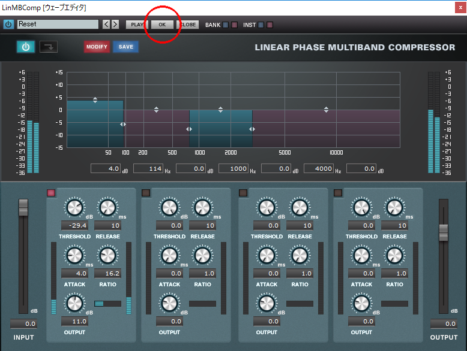Enable the fourth compressor band

(x=338, y=193)
